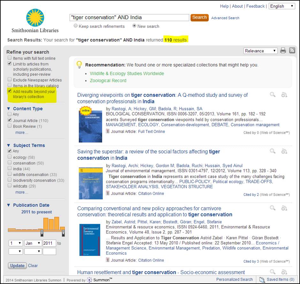300x284 pixels.
Task: Check Items in the library catalog
Action: click(x=10, y=85)
